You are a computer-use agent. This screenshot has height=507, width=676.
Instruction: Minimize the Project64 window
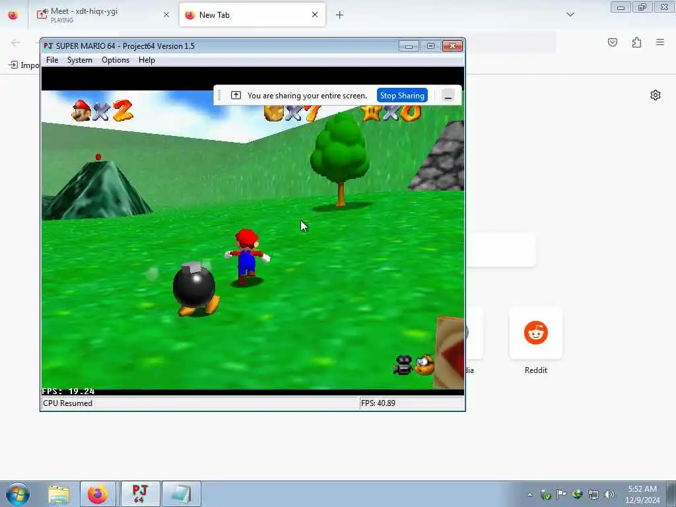pyautogui.click(x=409, y=46)
